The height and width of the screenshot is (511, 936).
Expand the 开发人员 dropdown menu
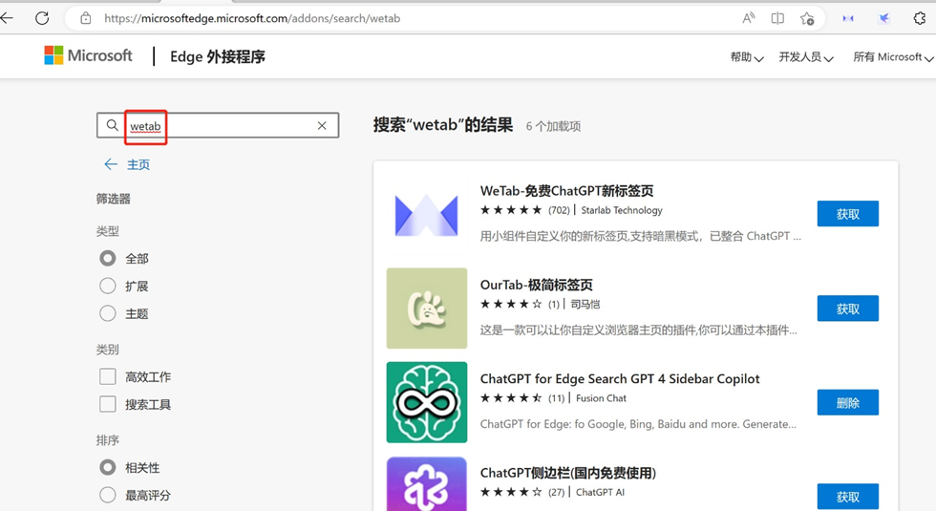[x=806, y=57]
